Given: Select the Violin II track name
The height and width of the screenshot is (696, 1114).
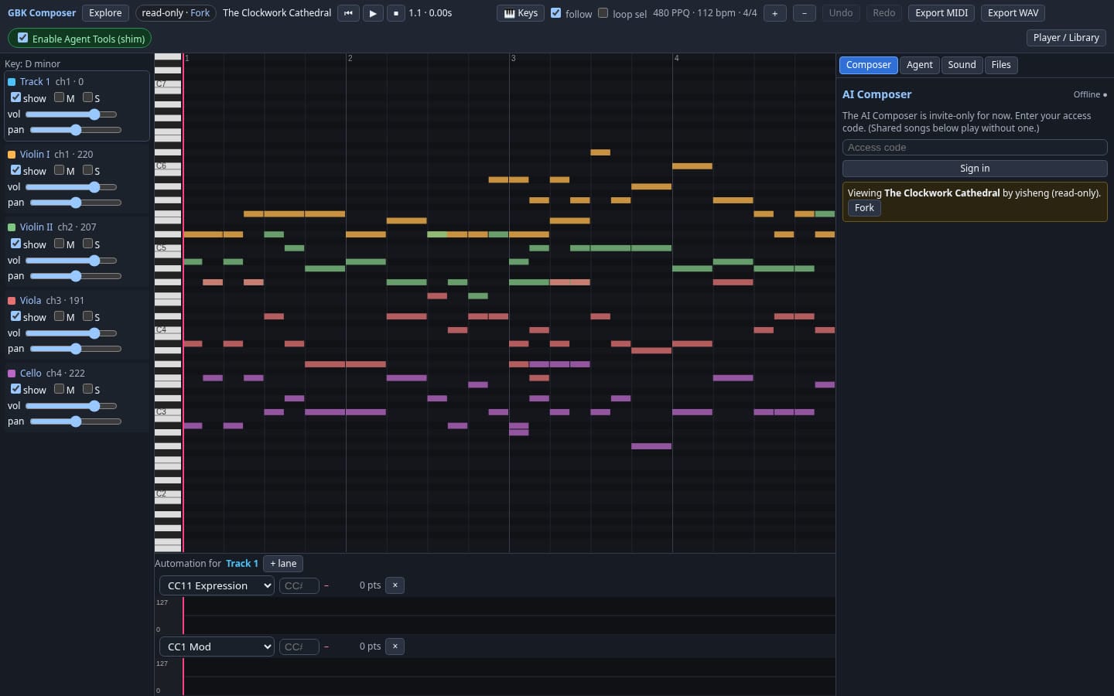Looking at the screenshot, I should pos(36,227).
